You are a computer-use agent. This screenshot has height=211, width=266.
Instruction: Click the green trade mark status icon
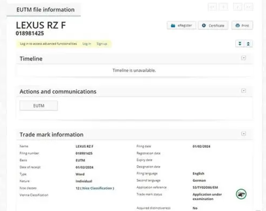(x=241, y=194)
